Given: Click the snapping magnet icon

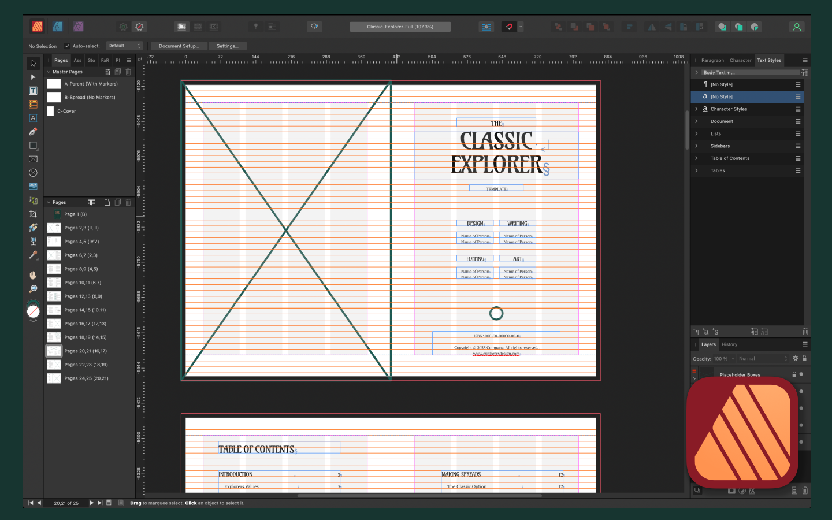Looking at the screenshot, I should click(x=509, y=27).
